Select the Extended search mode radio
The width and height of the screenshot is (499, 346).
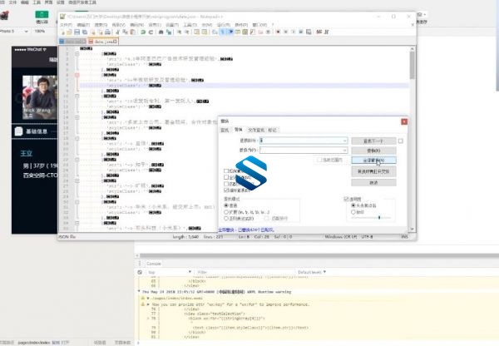[x=226, y=212]
